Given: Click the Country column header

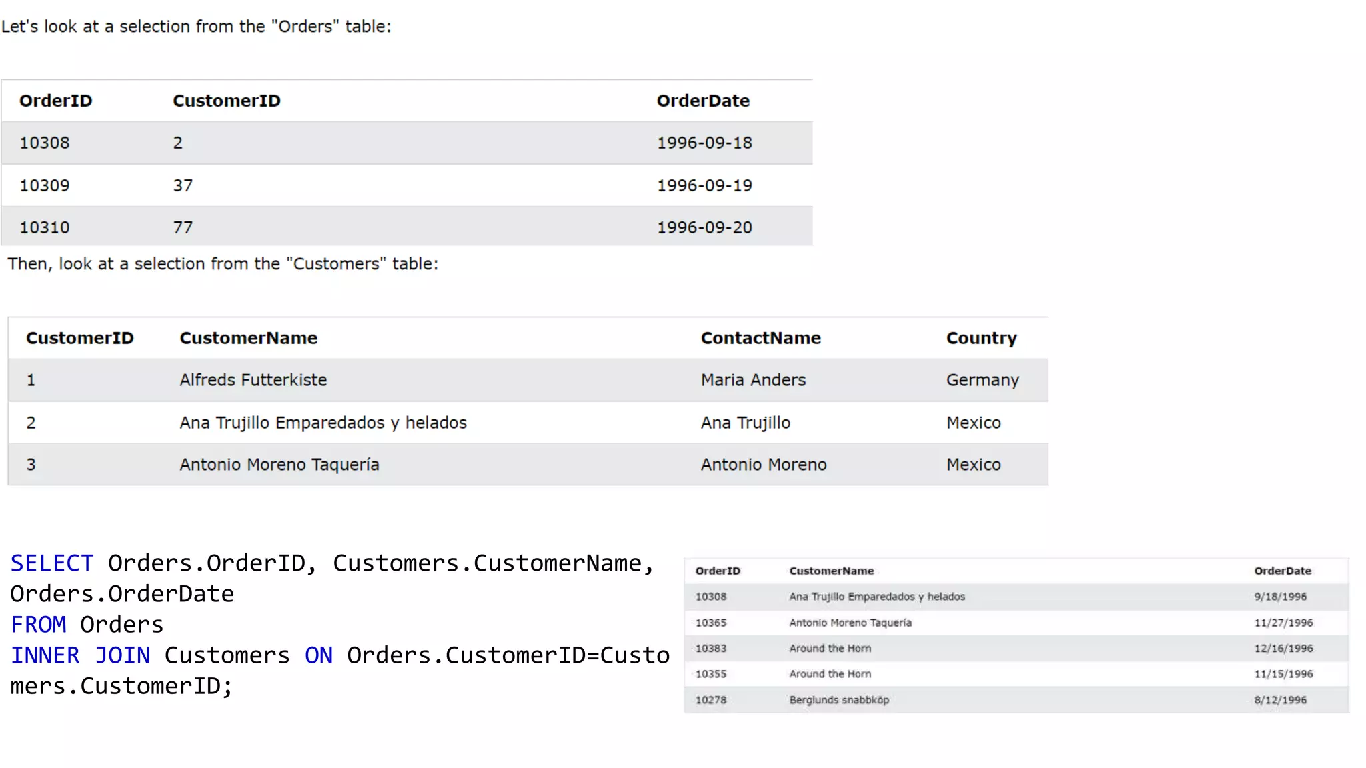Looking at the screenshot, I should 981,338.
